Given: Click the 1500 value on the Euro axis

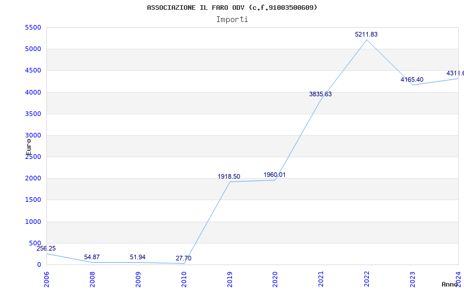Looking at the screenshot, I should coord(33,200).
